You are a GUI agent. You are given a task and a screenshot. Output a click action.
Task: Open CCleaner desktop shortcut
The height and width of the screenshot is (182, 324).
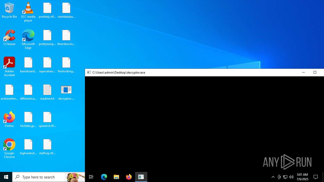9,38
